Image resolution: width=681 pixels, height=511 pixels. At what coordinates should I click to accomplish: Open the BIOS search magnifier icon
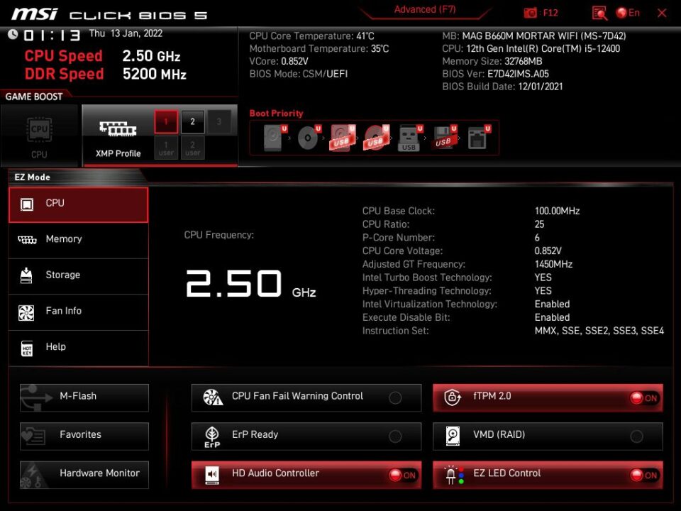click(599, 13)
